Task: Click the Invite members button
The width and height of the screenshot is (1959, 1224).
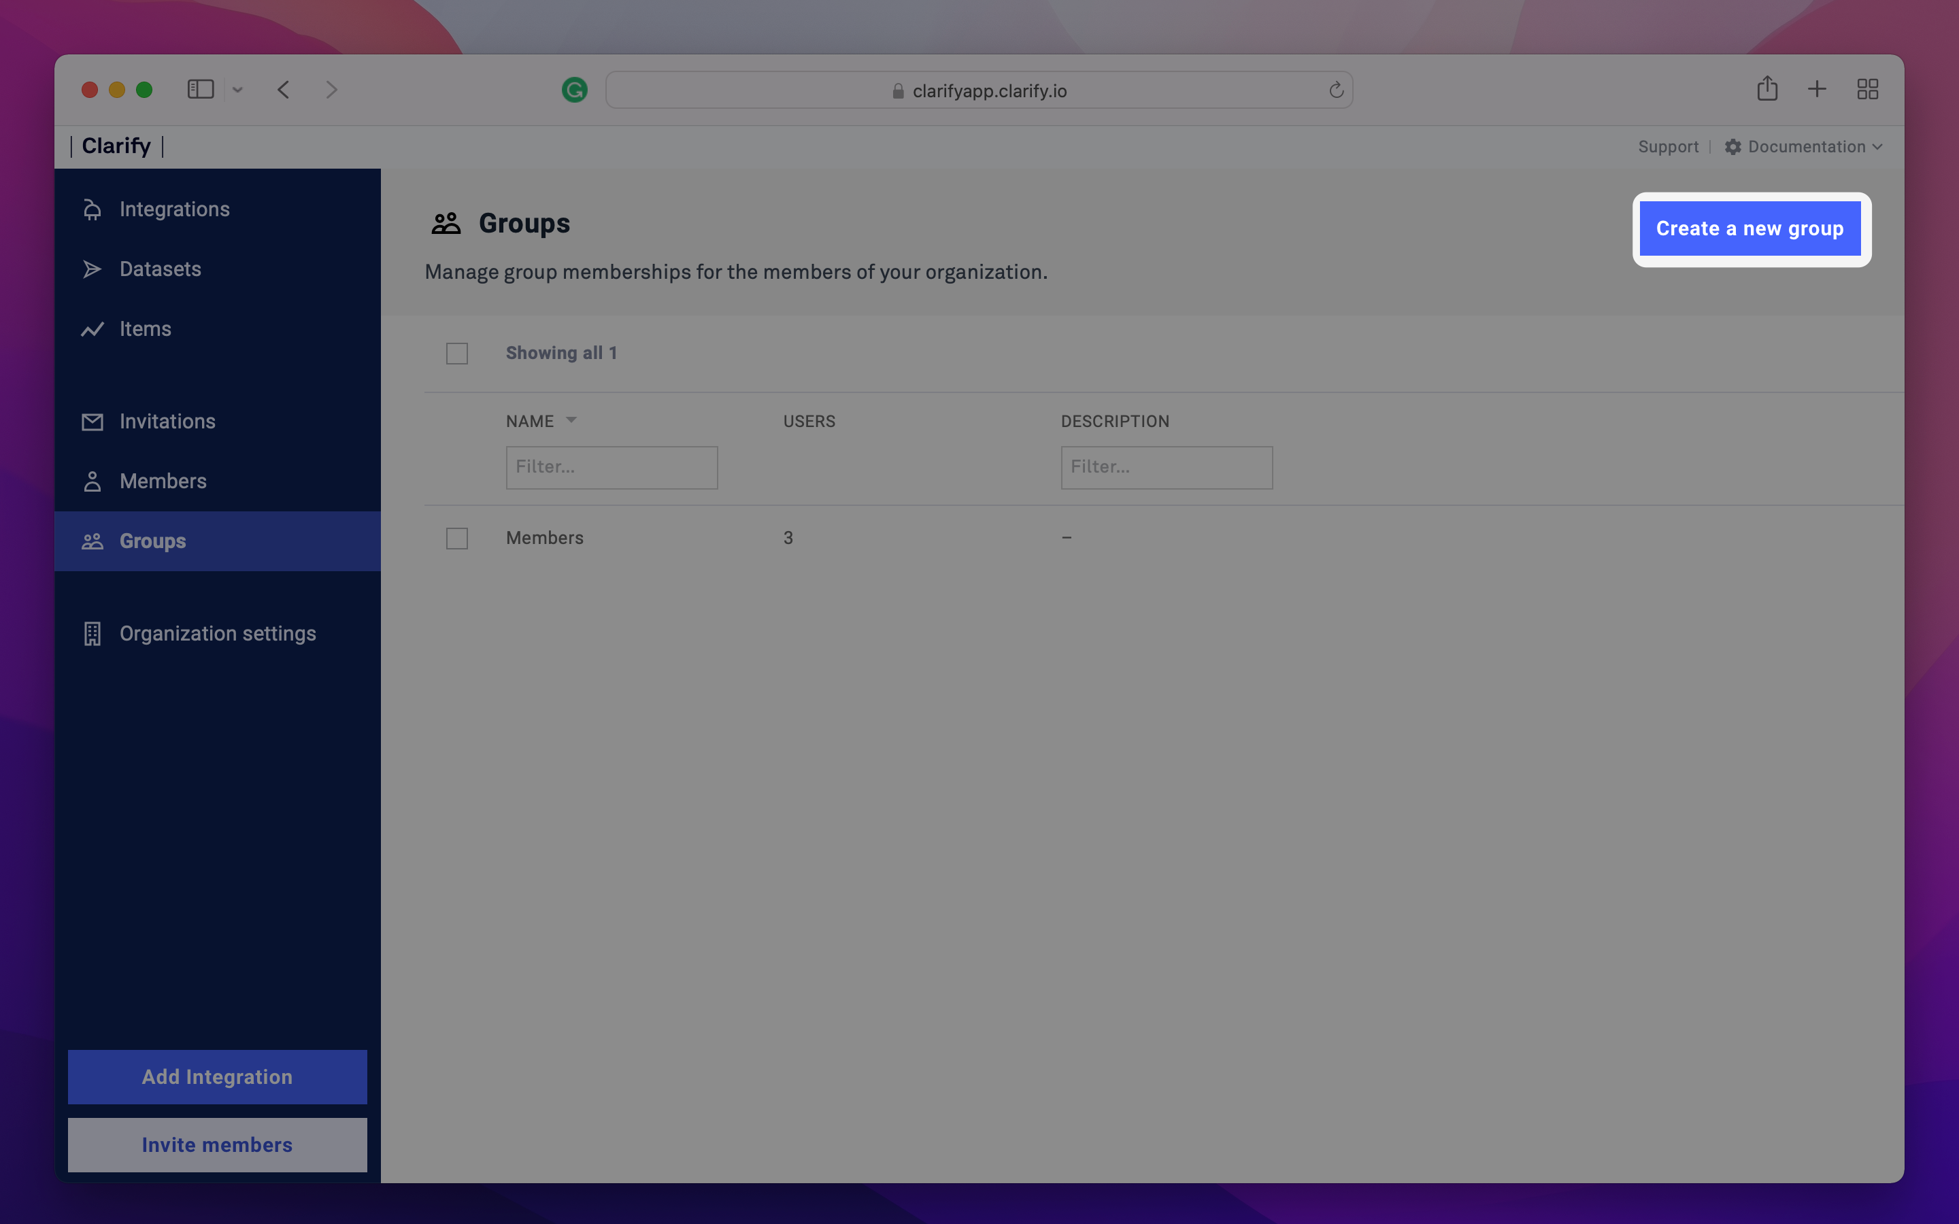Action: [x=217, y=1144]
